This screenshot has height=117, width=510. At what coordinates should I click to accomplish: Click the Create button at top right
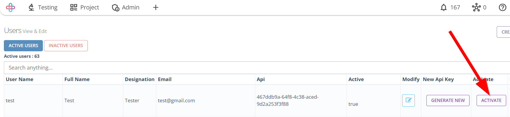[x=503, y=32]
